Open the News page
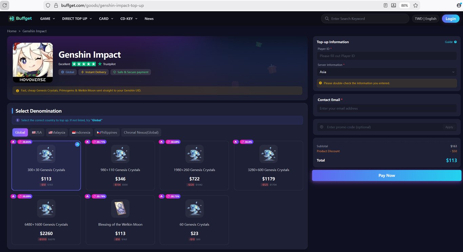463x252 pixels. click(x=149, y=19)
